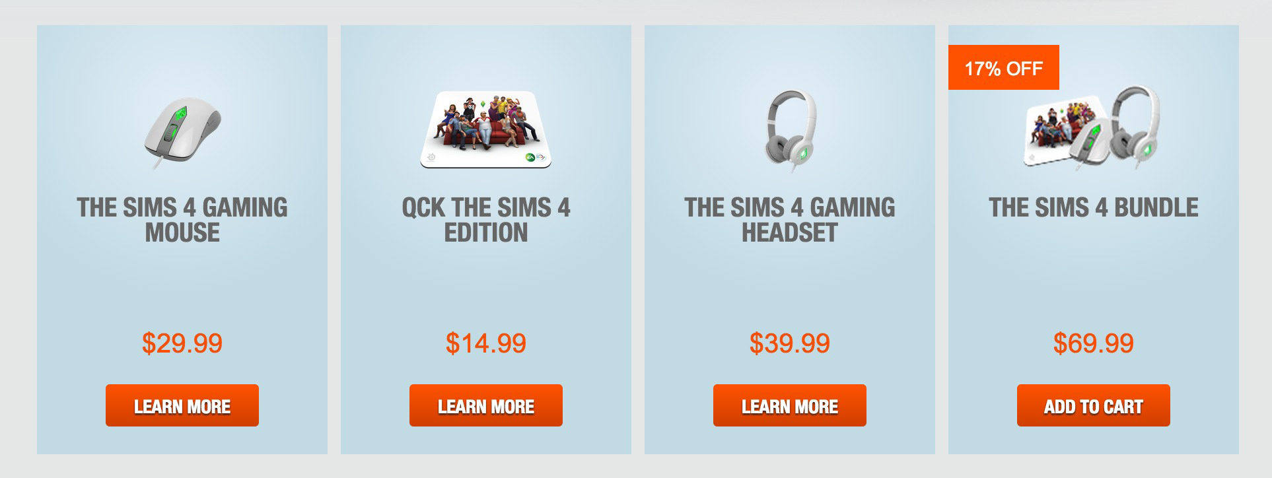
Task: Click Learn More under QcK Sims 4 Edition
Action: (486, 405)
